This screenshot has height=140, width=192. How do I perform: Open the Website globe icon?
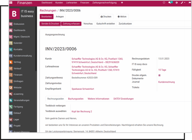click(11, 87)
